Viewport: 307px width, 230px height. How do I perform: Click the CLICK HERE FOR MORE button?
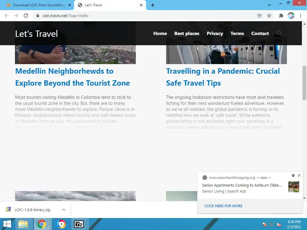pyautogui.click(x=223, y=206)
